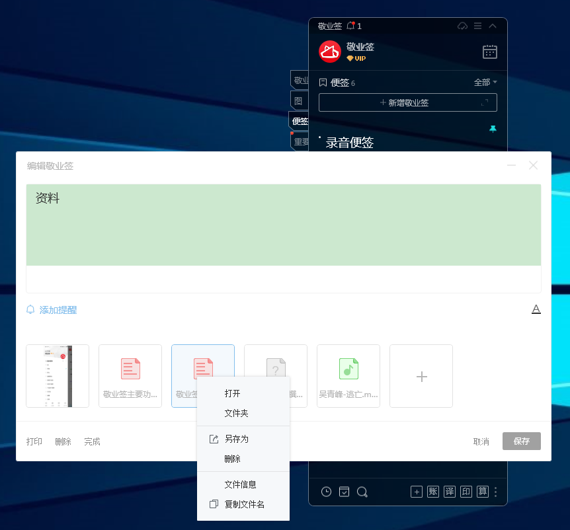Collapse the 敬业签 panel with the up chevron

coord(493,26)
